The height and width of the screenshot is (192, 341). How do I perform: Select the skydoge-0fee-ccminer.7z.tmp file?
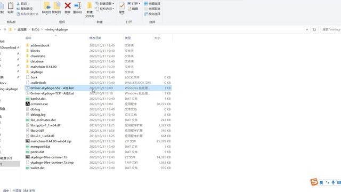point(98,163)
